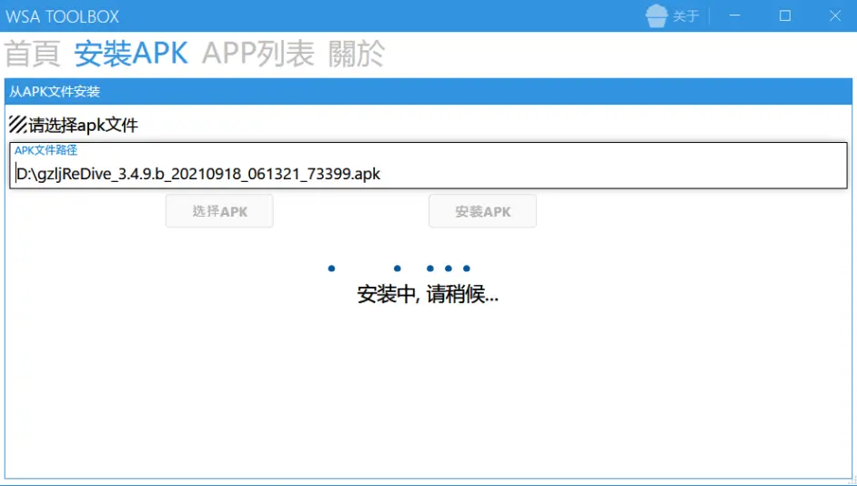The image size is (857, 486).
Task: Click the striped icon beside 请选择apk文件
Action: click(x=17, y=125)
